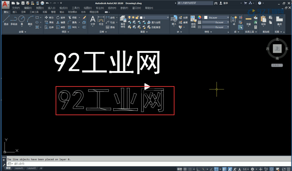
Task: Switch to the 管理 ribbon tab
Action: (x=53, y=12)
